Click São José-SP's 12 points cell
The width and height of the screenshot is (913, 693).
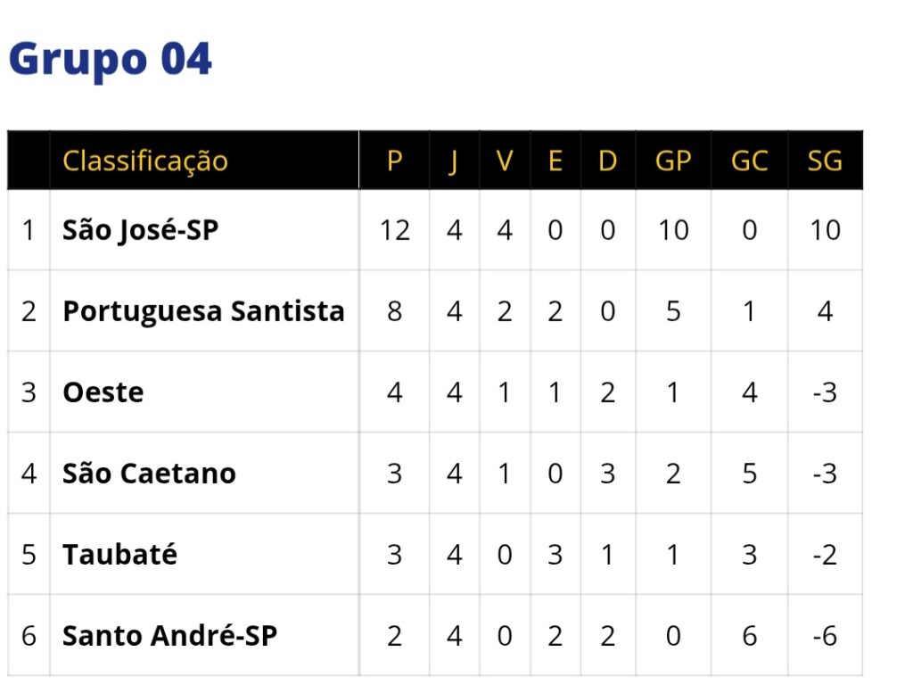pos(394,230)
